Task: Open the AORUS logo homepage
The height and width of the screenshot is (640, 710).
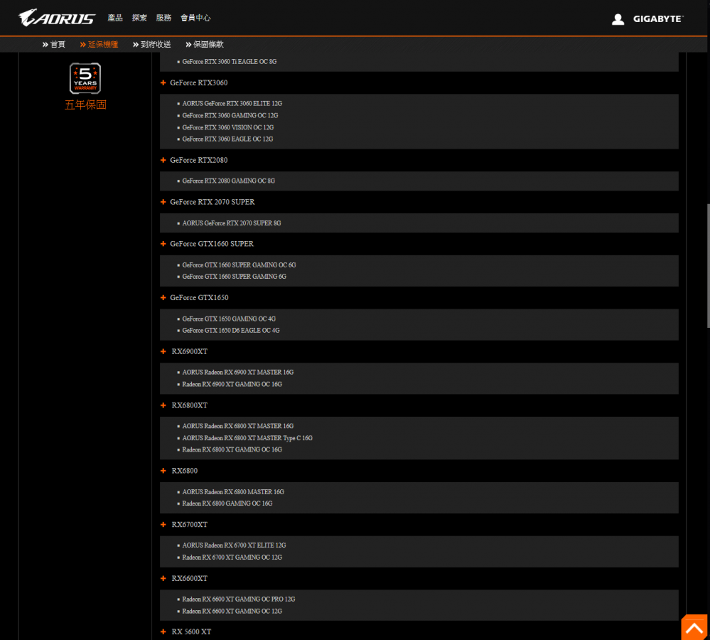Action: click(x=57, y=18)
